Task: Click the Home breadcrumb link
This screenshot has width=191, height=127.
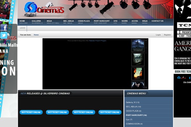Action: tap(36, 35)
